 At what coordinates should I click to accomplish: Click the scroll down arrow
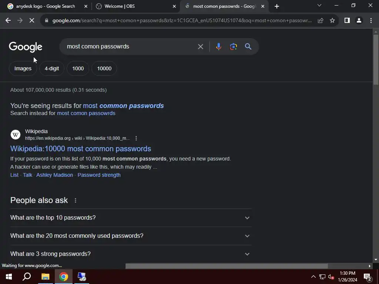pos(376,260)
